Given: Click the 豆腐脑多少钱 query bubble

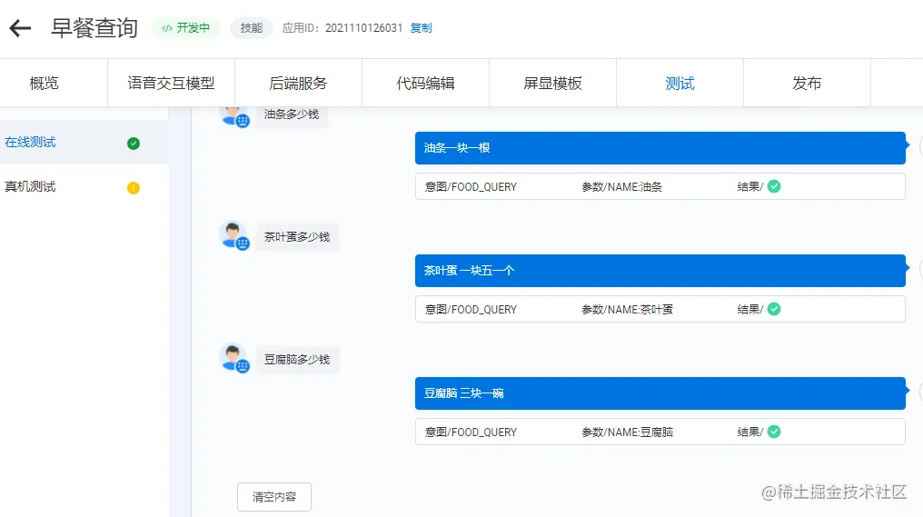Looking at the screenshot, I should coord(297,359).
